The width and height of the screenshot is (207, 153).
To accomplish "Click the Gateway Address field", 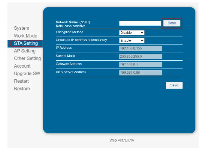I will (140, 65).
